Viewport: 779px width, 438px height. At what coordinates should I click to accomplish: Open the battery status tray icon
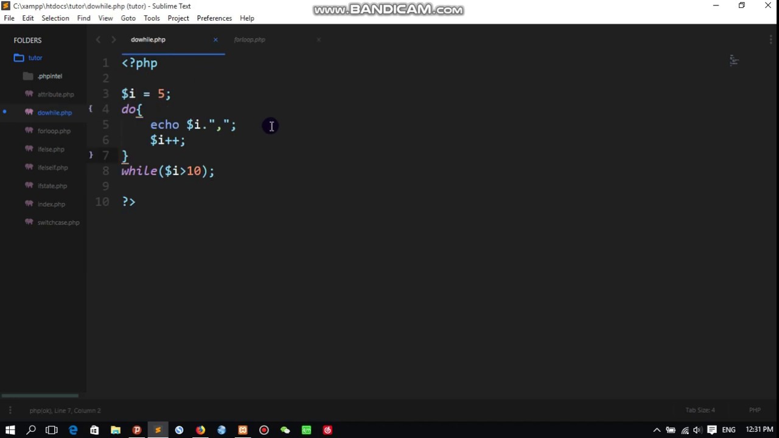[x=670, y=430]
